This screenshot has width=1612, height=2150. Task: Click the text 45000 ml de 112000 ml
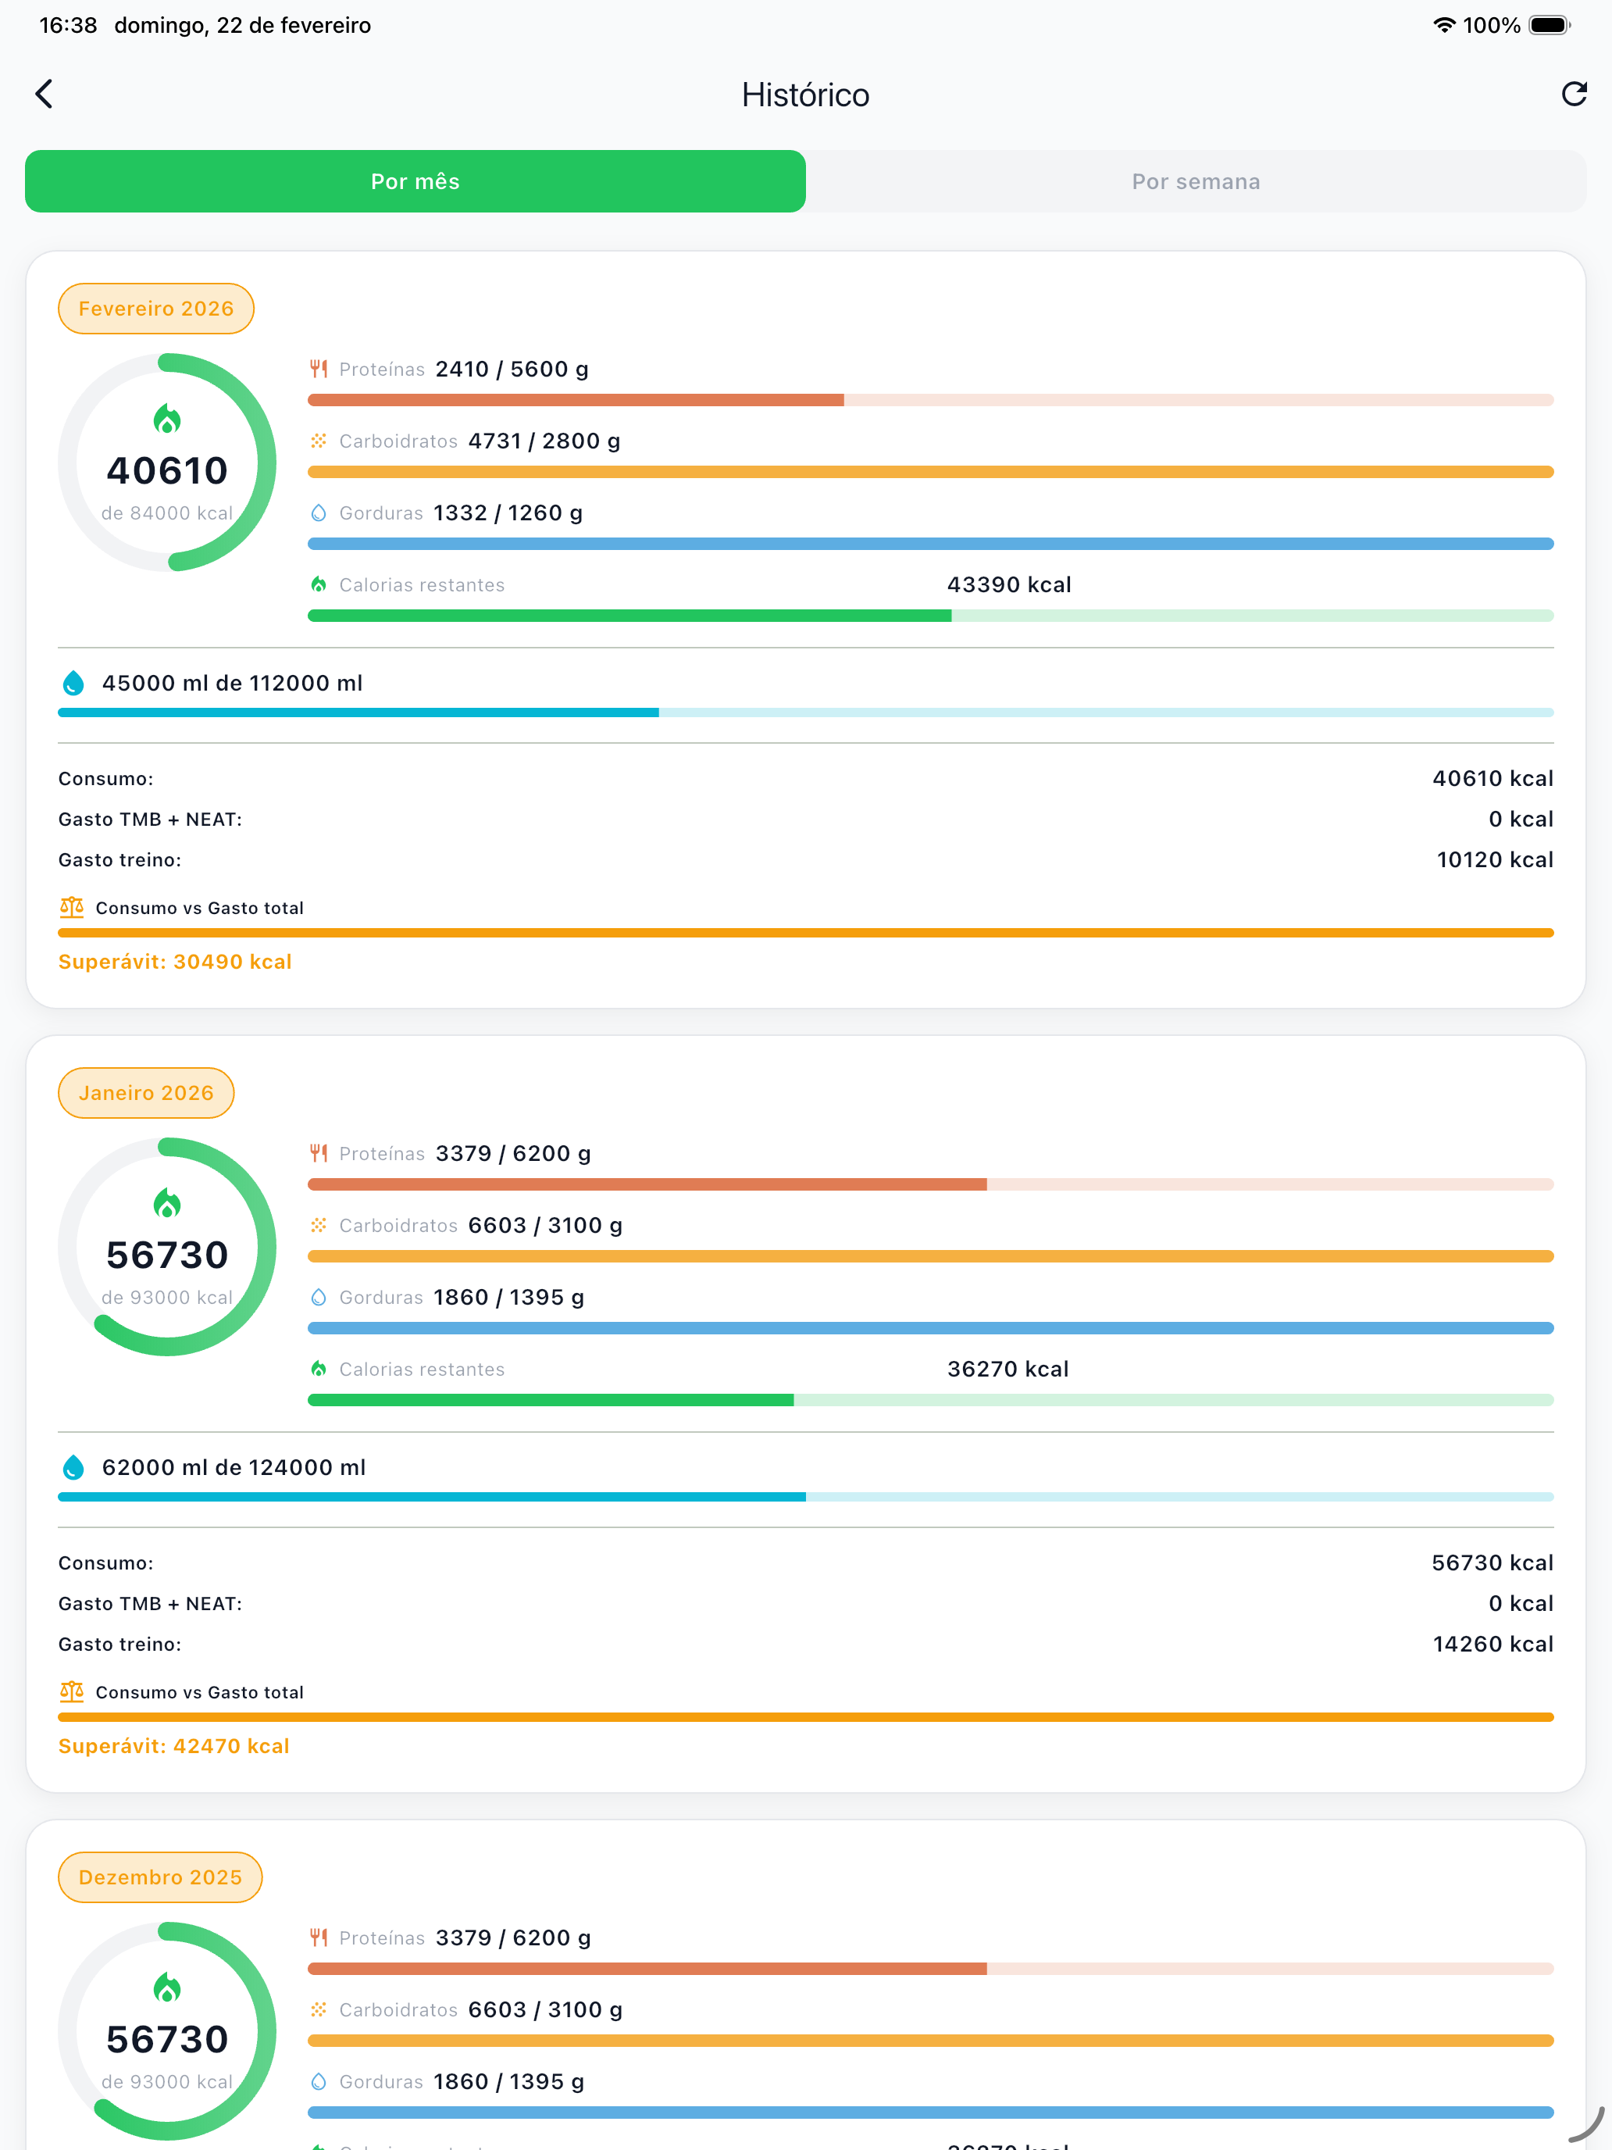pos(232,684)
